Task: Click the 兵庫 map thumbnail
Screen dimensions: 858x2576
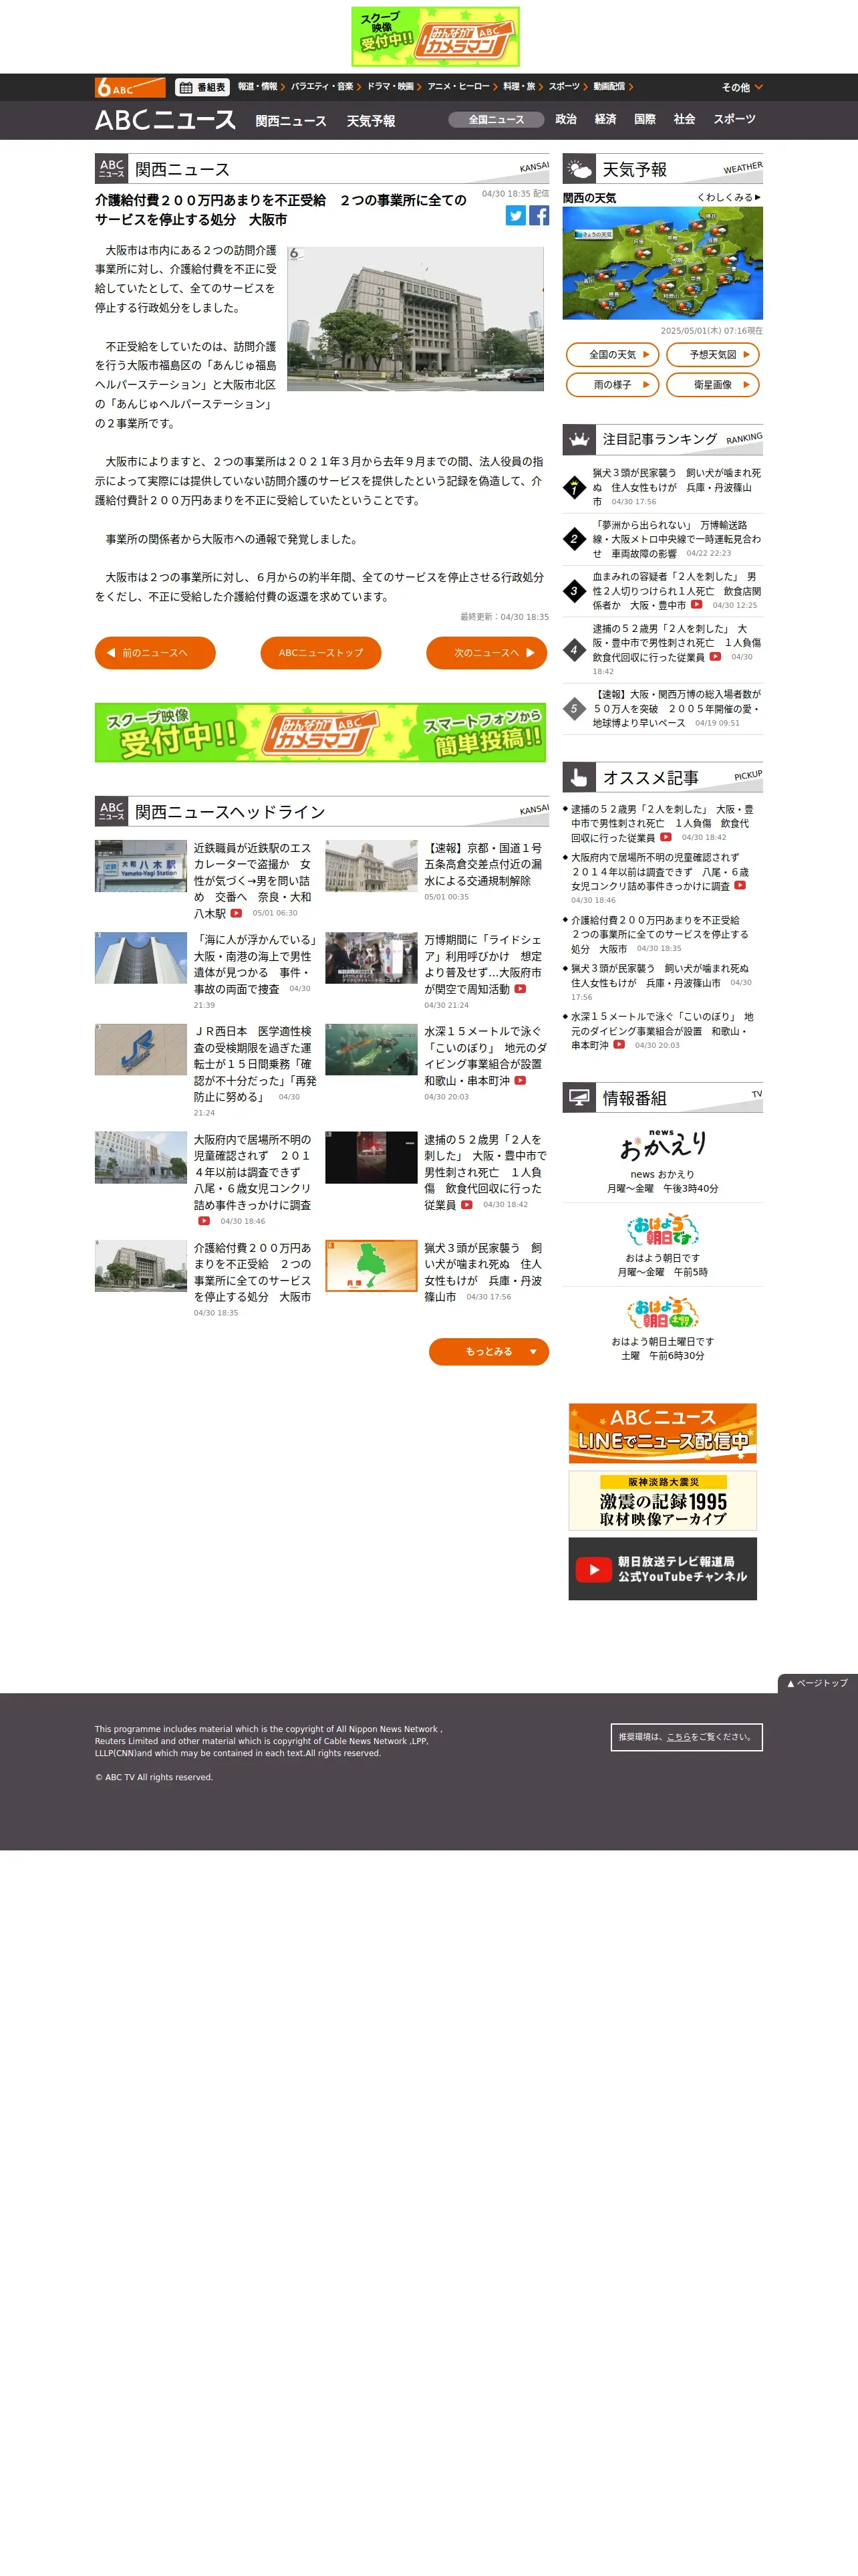Action: 372,1266
